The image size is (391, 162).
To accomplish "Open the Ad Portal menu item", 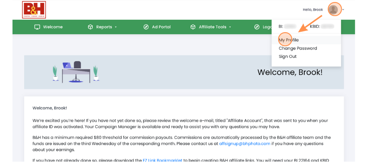I will click(x=161, y=27).
